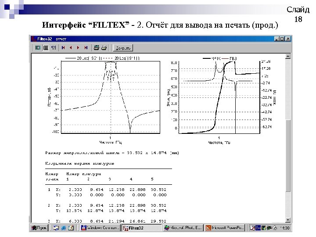Switch to Microsoft PowerPoint taskbar button
316x237 pixels.
(225, 228)
